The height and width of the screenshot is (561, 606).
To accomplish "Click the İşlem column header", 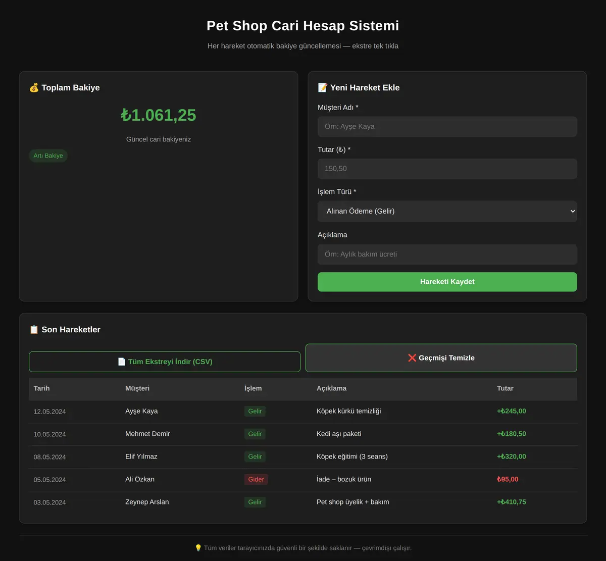I will (253, 388).
